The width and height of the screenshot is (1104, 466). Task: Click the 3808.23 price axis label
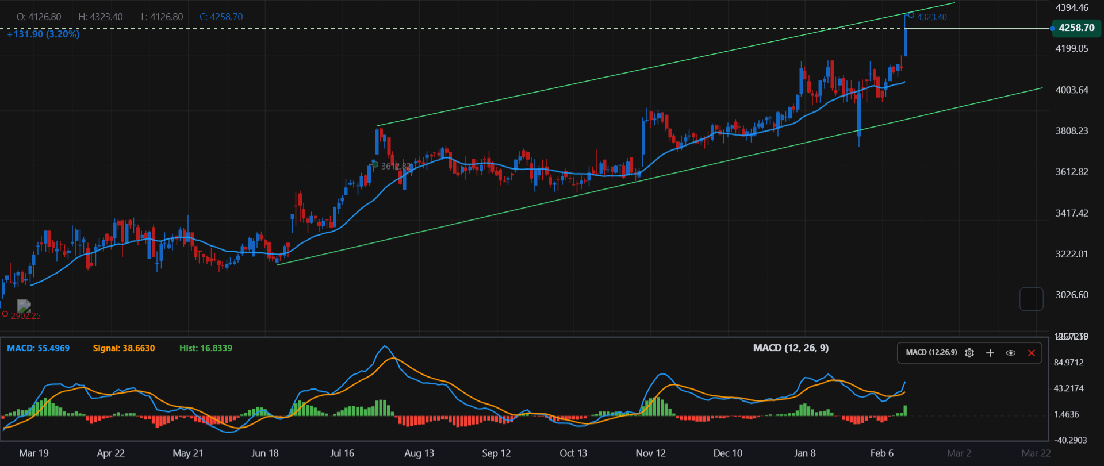coord(1072,131)
